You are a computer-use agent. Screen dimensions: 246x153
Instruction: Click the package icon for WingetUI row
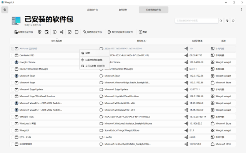click(x=17, y=130)
